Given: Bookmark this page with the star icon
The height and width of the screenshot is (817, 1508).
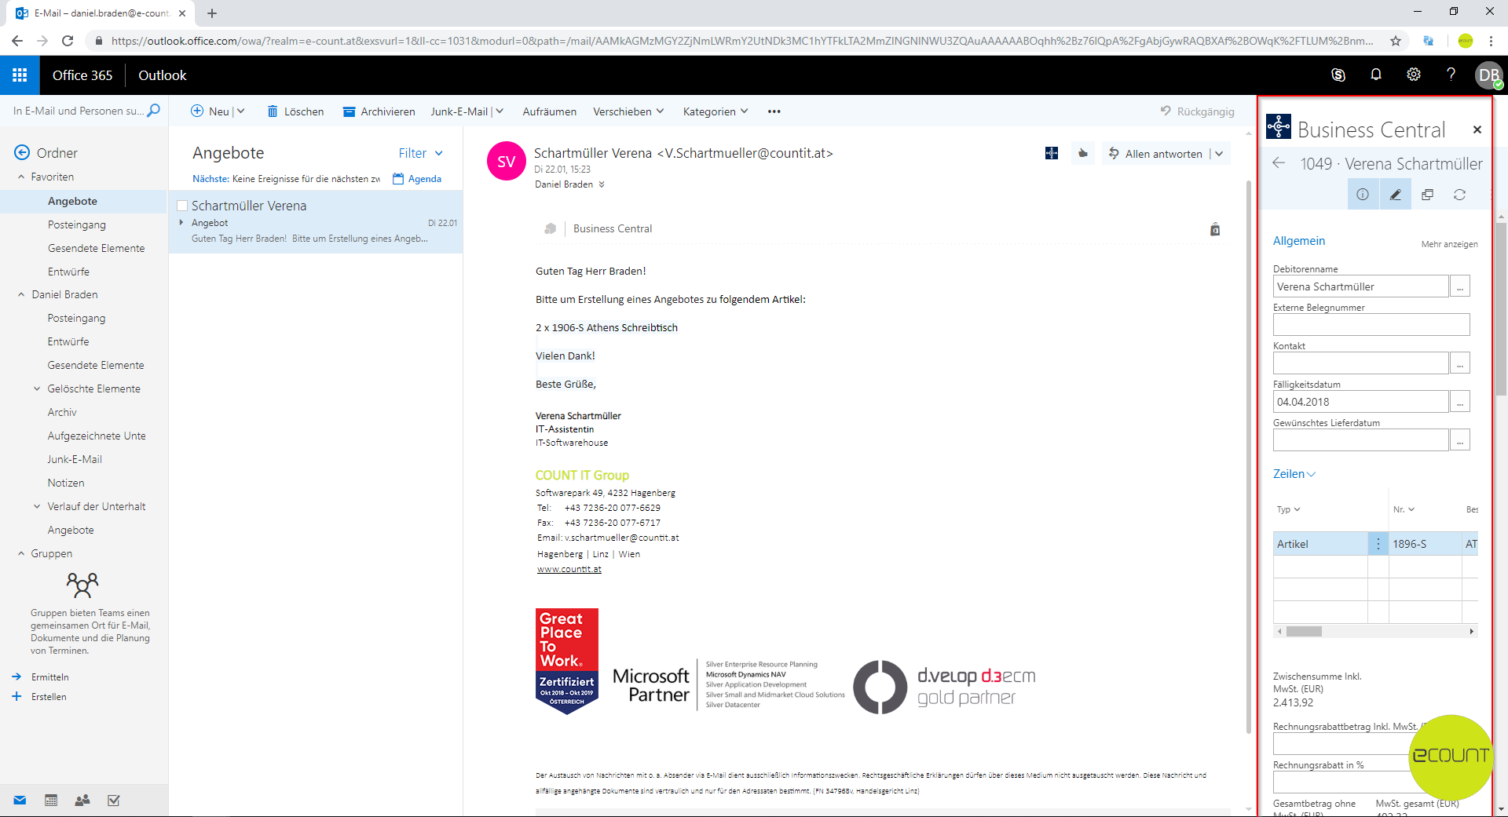Looking at the screenshot, I should (1396, 41).
